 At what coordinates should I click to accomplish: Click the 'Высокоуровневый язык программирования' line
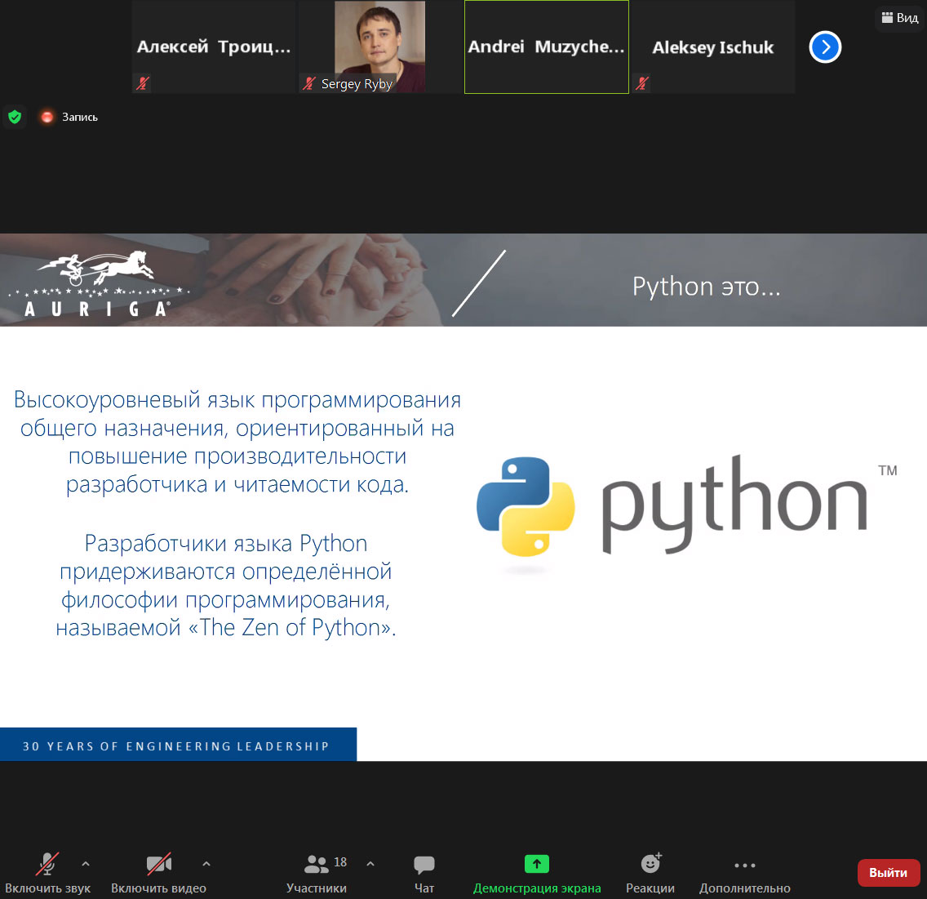[x=237, y=400]
